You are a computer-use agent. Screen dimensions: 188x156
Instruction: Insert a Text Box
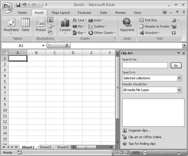[x=148, y=20]
